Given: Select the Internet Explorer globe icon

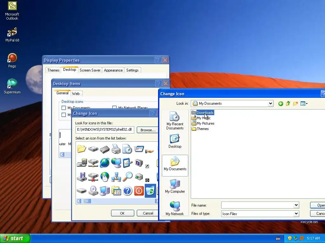Looking at the screenshot, I should [x=105, y=163].
